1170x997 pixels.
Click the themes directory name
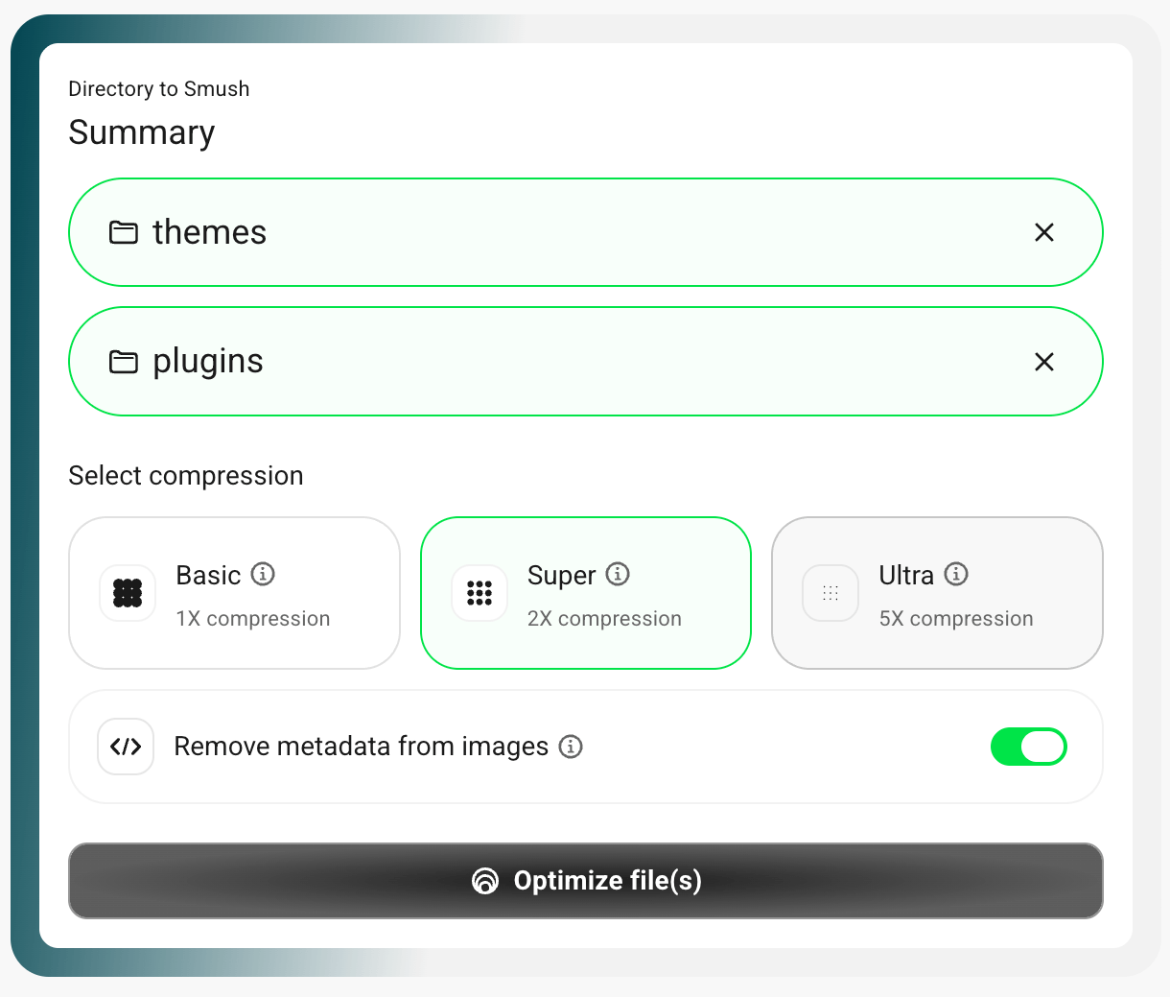pos(209,232)
